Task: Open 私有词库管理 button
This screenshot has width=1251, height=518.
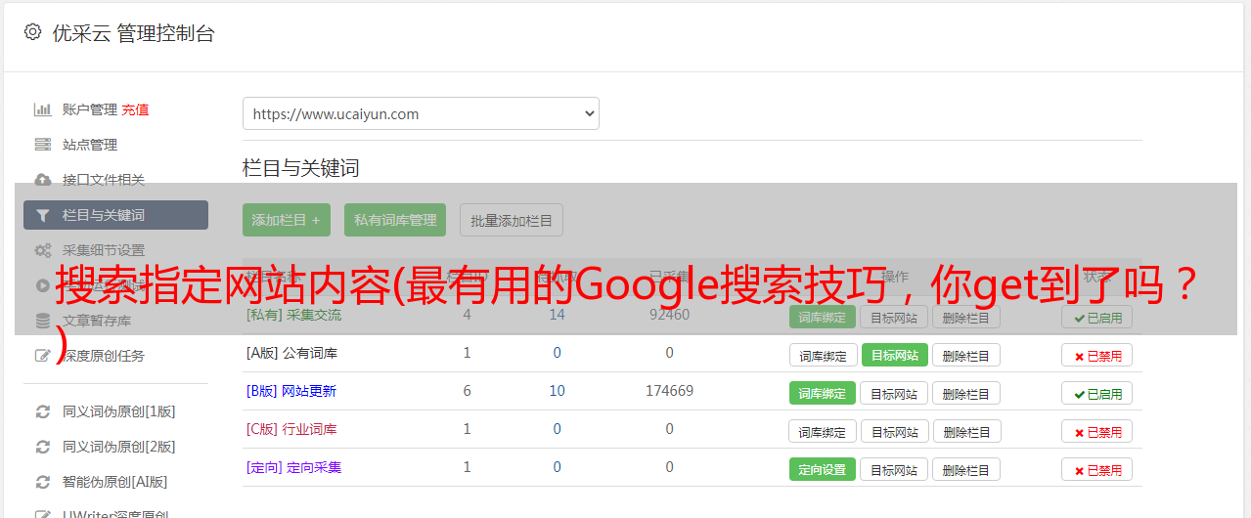Action: coord(395,220)
